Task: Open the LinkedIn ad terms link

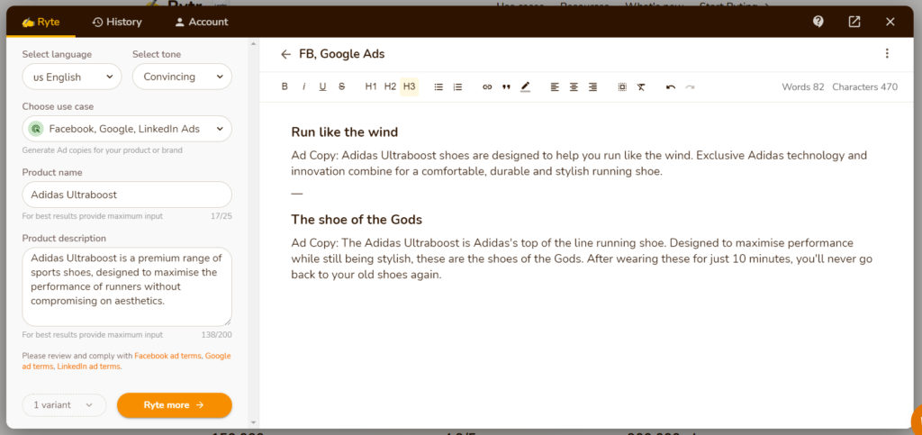Action: click(89, 367)
